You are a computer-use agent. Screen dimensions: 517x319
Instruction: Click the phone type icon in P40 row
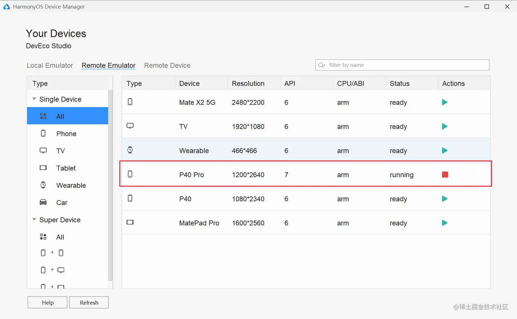point(130,198)
